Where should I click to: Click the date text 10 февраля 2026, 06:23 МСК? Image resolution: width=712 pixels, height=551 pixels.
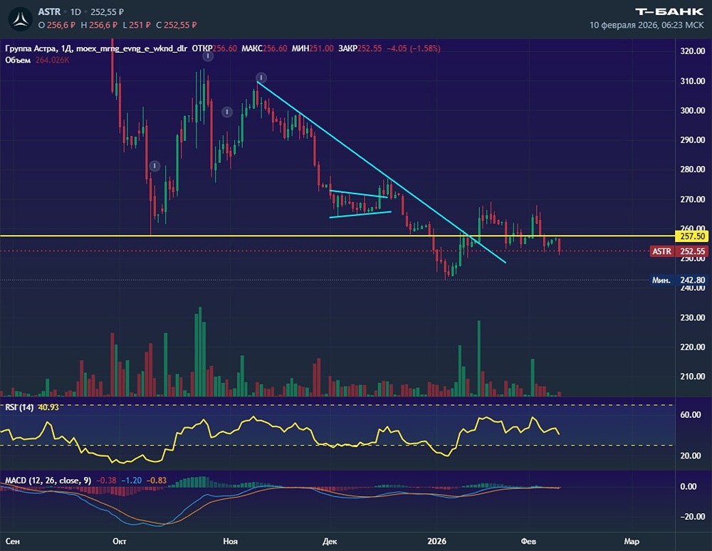[x=646, y=26]
